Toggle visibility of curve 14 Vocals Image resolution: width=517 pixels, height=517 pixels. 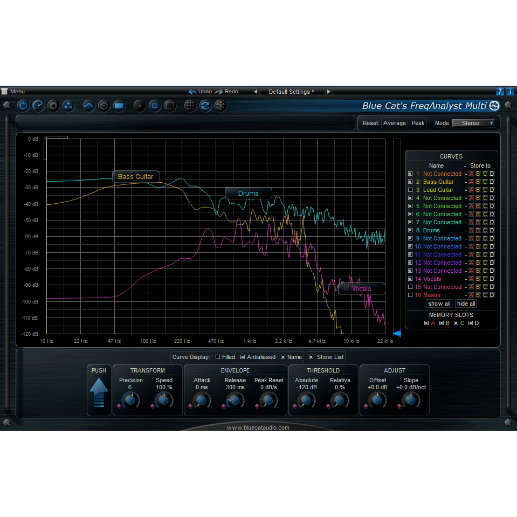click(410, 279)
